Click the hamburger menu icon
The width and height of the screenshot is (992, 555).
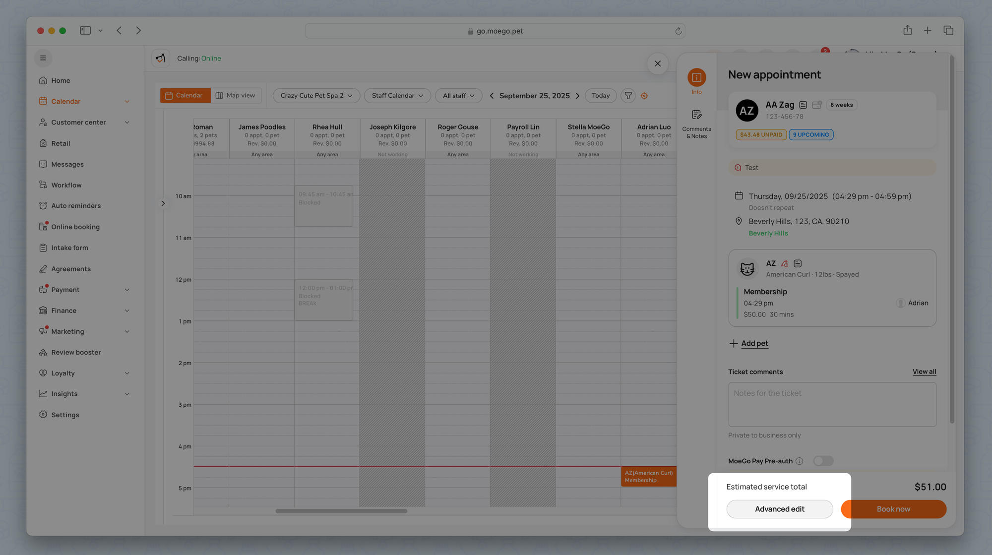(x=43, y=58)
